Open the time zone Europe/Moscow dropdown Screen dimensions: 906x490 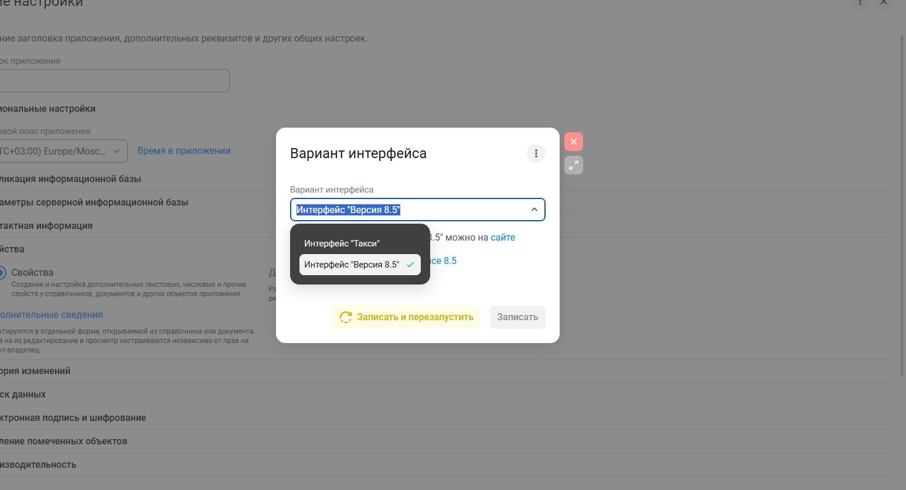tap(62, 151)
